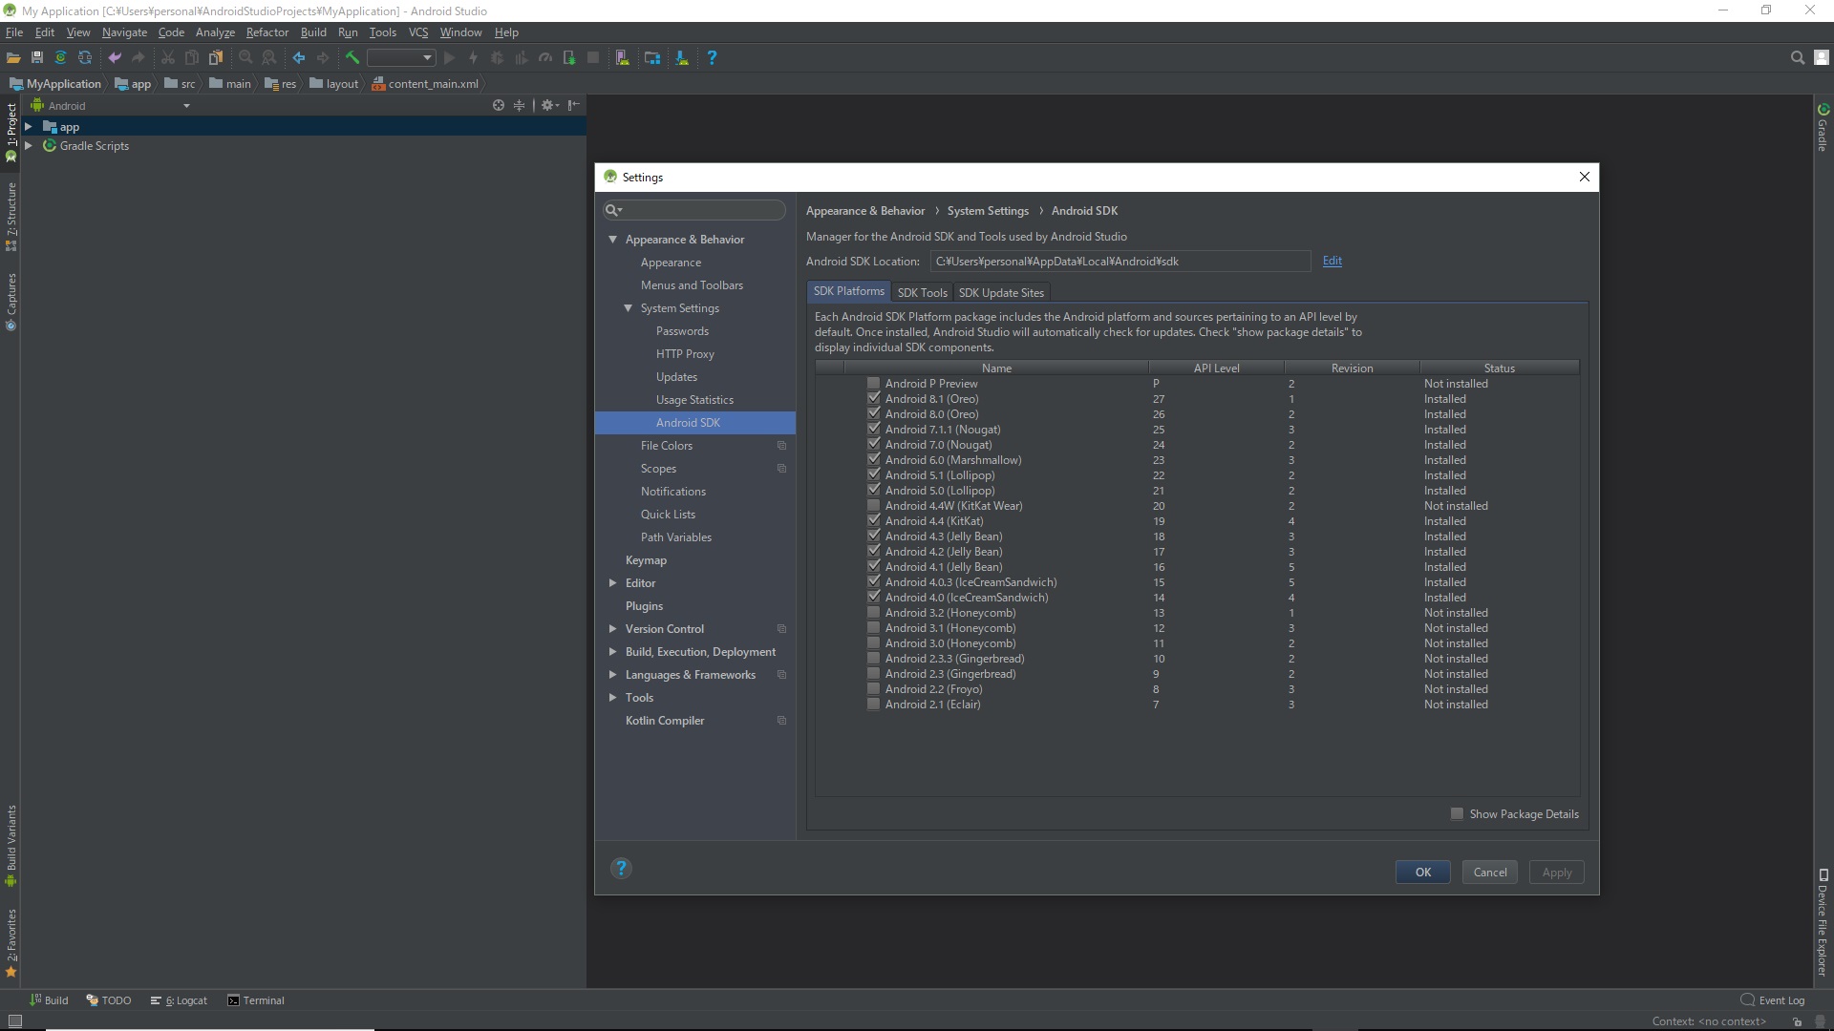
Task: Click the Edit link for SDK location
Action: click(1332, 261)
